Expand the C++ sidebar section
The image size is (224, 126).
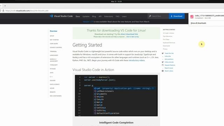pos(51,77)
